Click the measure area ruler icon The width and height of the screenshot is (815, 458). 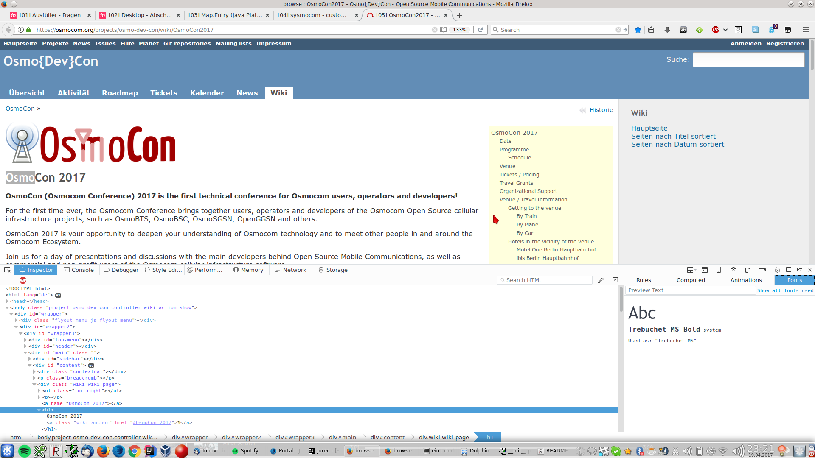click(x=762, y=270)
